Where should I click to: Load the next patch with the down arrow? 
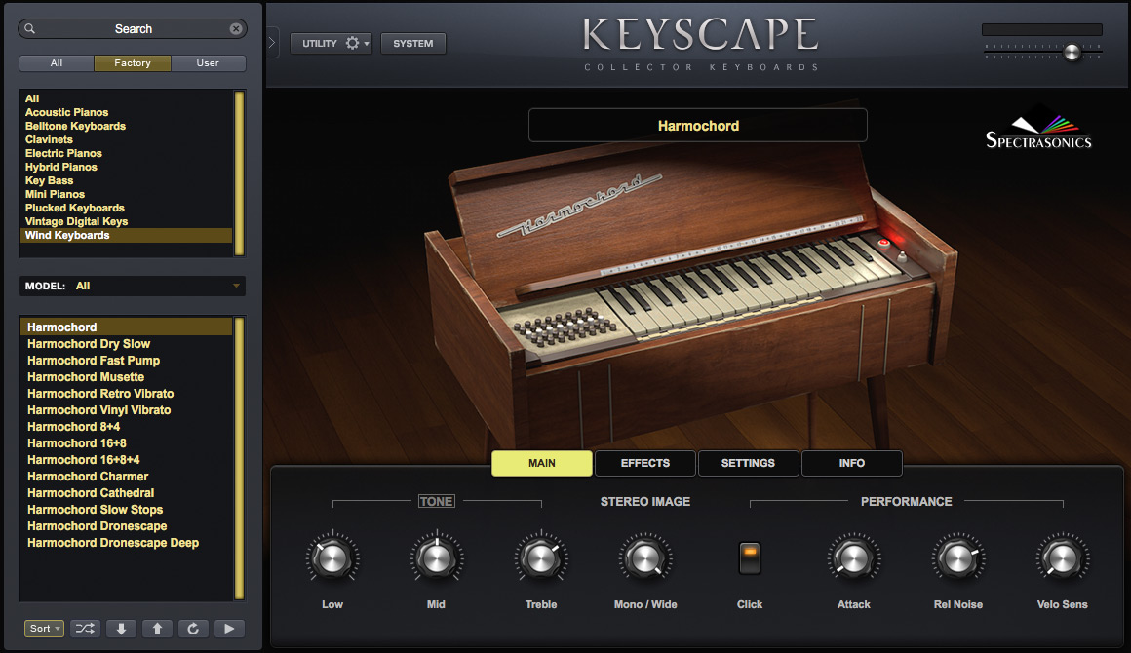[x=121, y=628]
